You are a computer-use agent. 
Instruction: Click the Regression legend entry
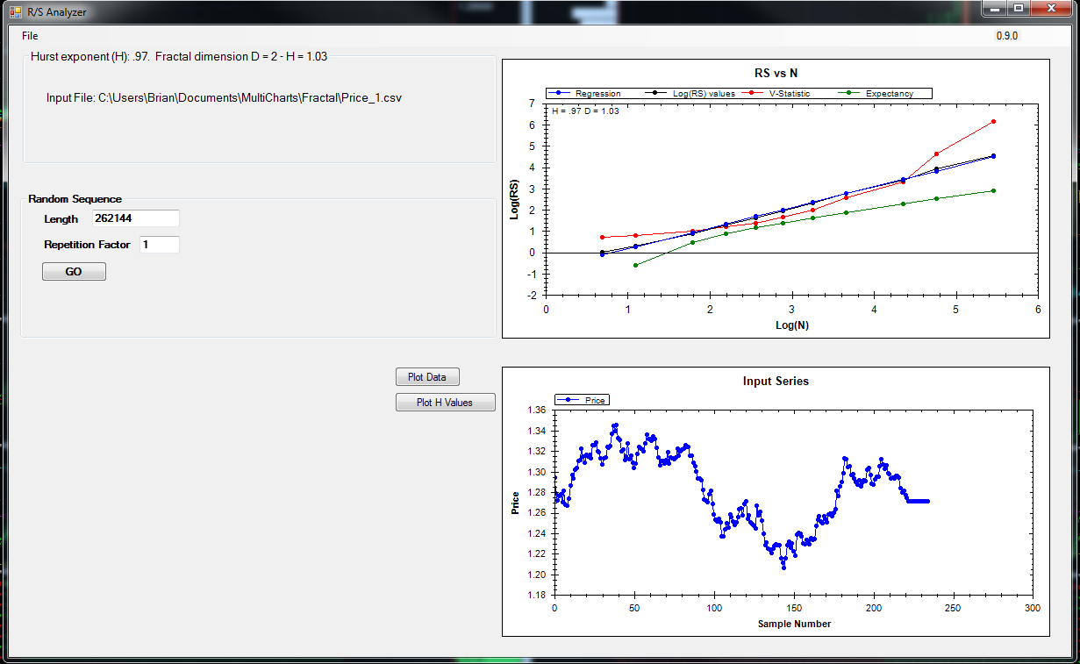coord(585,93)
